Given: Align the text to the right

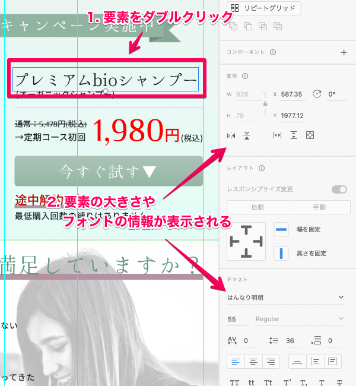Looking at the screenshot, I should 271,361.
